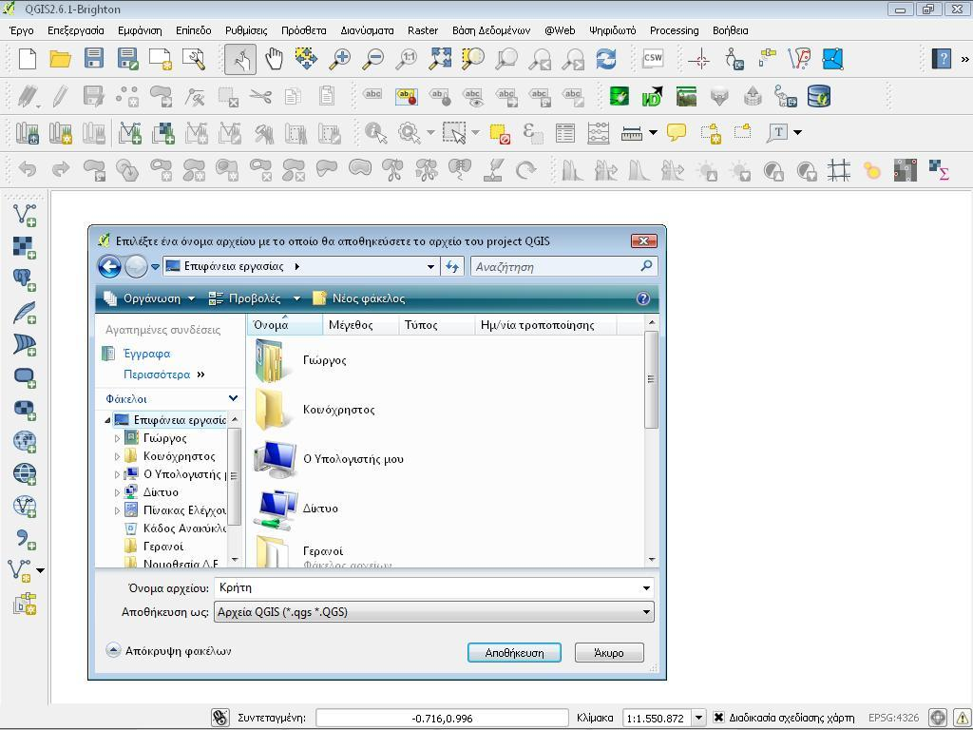Viewport: 973px width, 730px height.
Task: Open the Έργο menu
Action: click(x=22, y=30)
